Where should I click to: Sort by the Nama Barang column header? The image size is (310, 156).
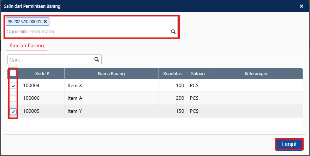pos(111,73)
